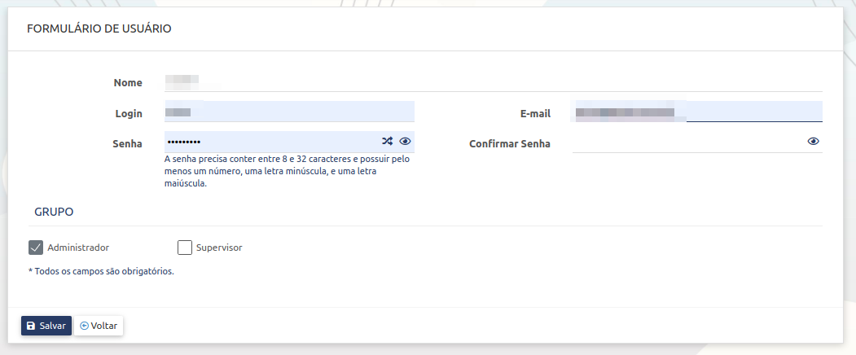This screenshot has height=355, width=856.
Task: Click the Supervisor label text
Action: pos(219,248)
